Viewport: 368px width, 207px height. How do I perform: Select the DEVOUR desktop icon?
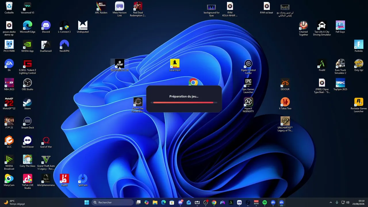pos(285,85)
